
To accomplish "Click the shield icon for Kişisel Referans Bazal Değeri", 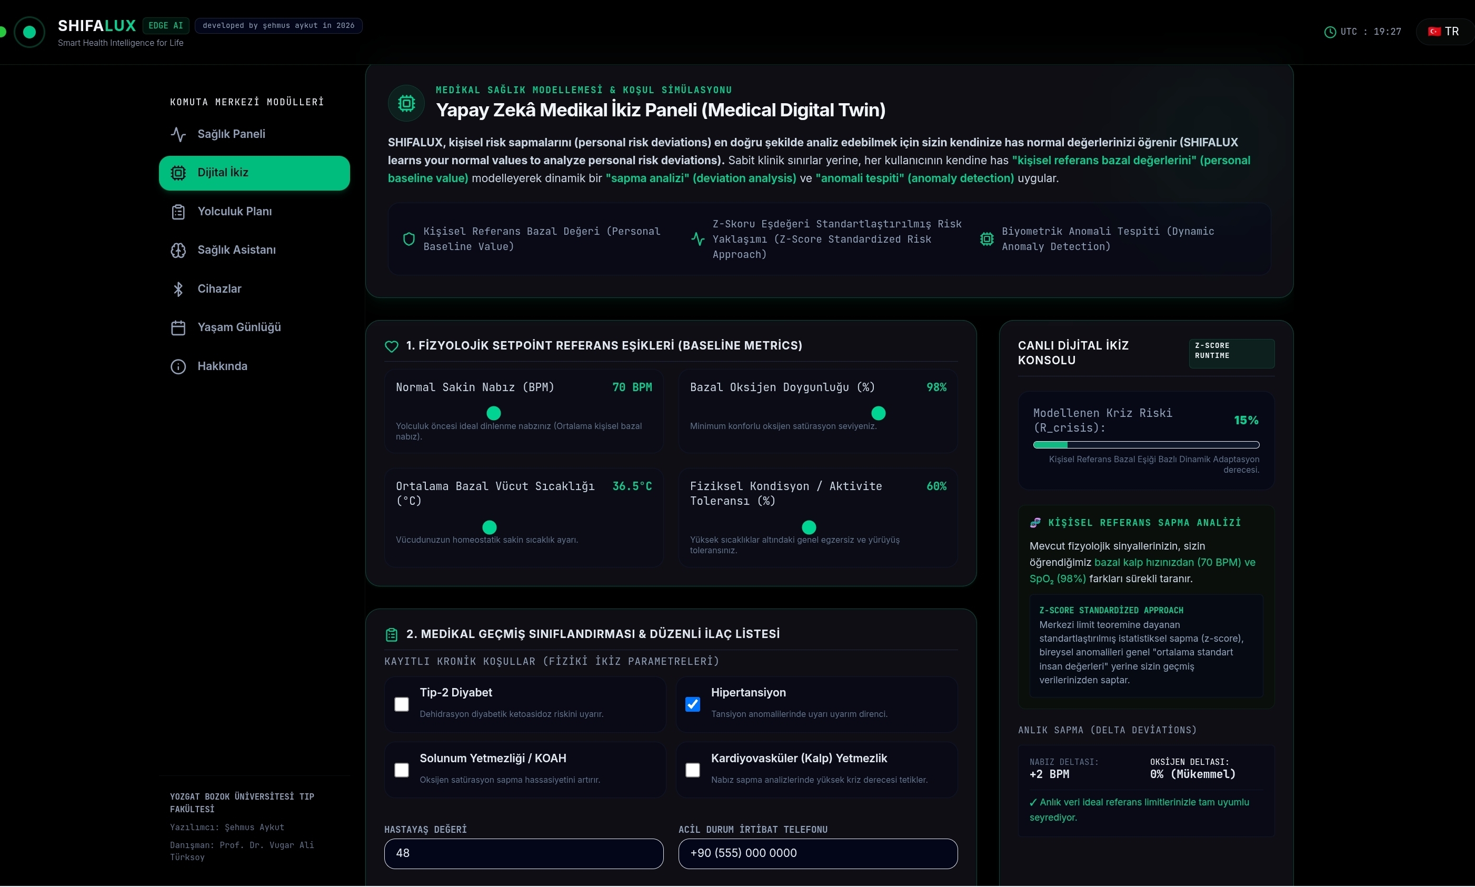I will 409,239.
